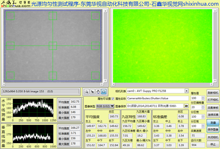The image size is (220, 149).
Task: Toggle the 属性可设置 checkbox
Action: pyautogui.click(x=113, y=99)
